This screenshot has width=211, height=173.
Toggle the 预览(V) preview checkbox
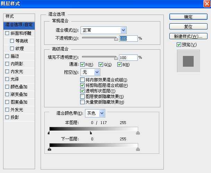tap(179, 44)
